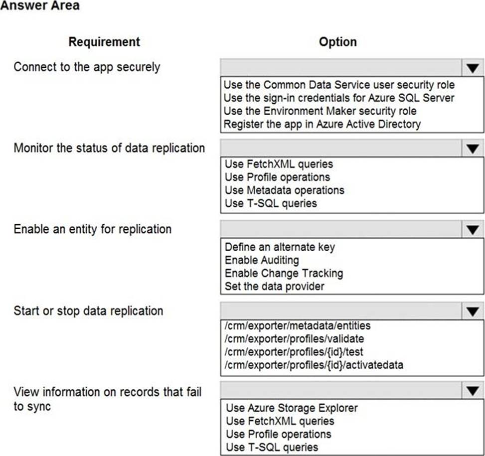485x456 pixels.
Task: Select 'Use the Common Data Service user security role'
Action: [x=339, y=85]
